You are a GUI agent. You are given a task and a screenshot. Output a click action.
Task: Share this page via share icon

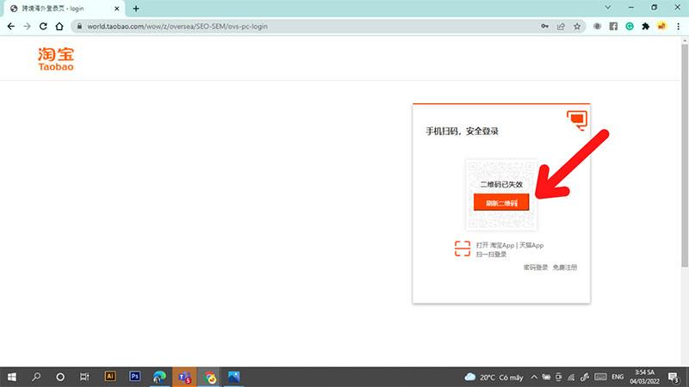point(561,27)
